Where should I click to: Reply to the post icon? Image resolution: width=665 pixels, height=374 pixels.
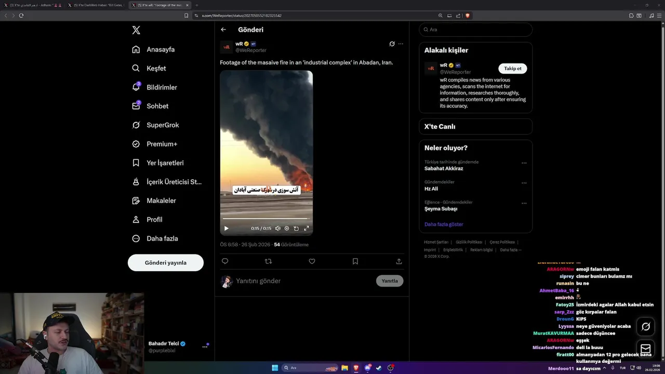coord(225,261)
